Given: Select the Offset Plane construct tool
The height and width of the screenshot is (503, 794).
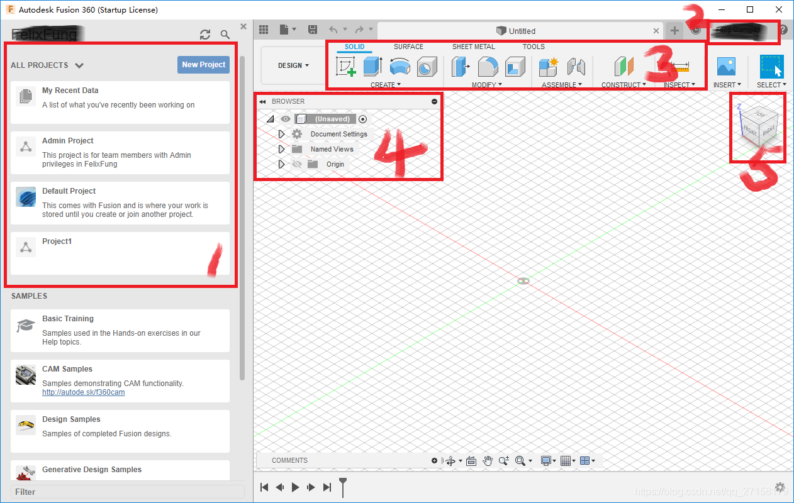Looking at the screenshot, I should click(x=624, y=67).
